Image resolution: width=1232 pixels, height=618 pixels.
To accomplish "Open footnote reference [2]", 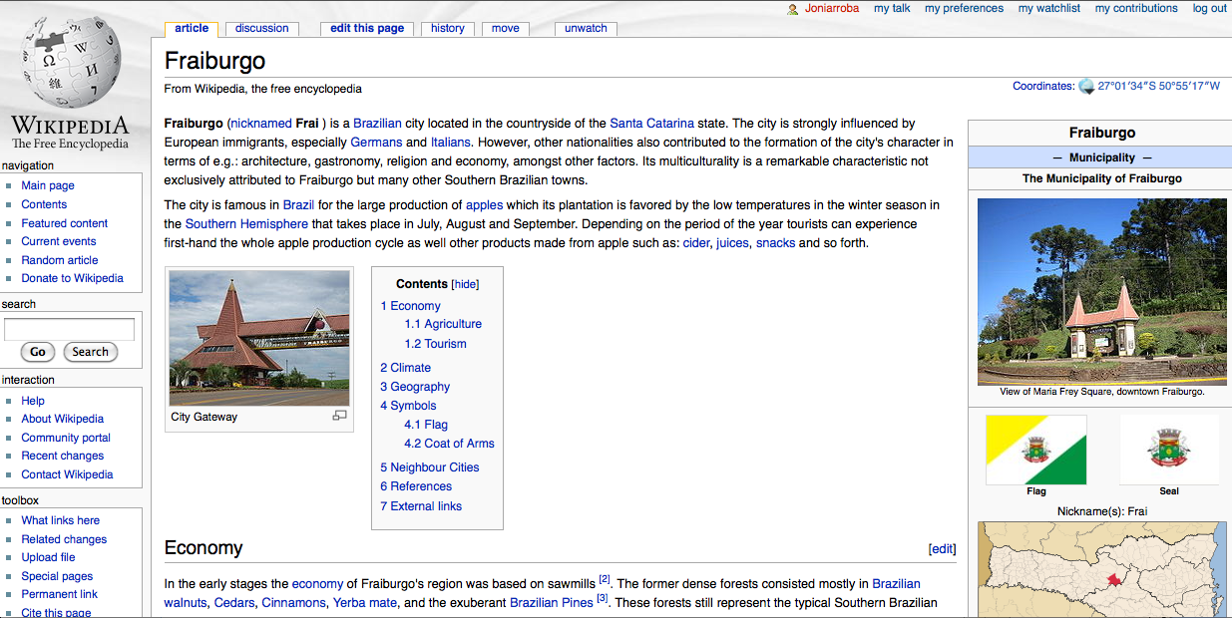I will coord(605,580).
